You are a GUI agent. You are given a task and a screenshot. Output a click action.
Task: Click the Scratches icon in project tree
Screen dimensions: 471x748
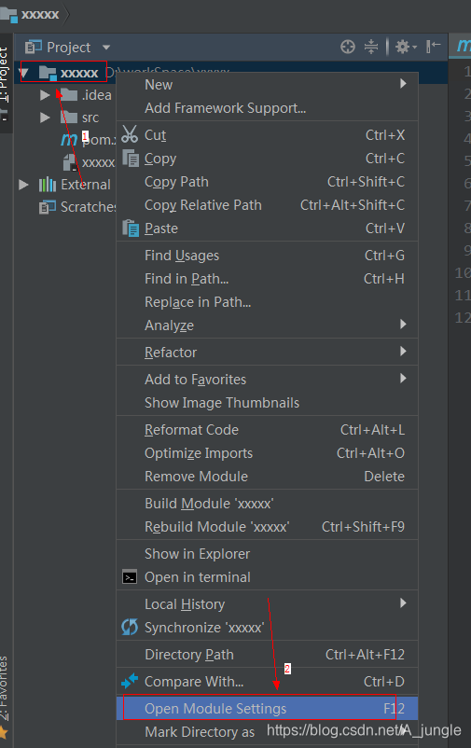click(48, 207)
